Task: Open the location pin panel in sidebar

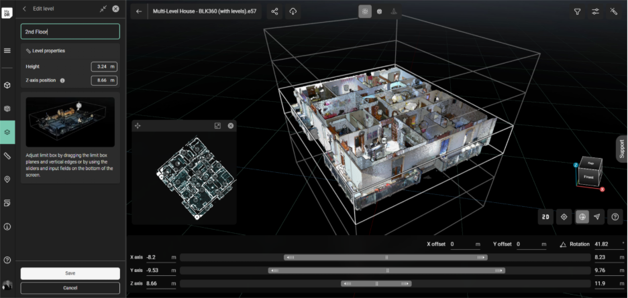Action: tap(7, 179)
